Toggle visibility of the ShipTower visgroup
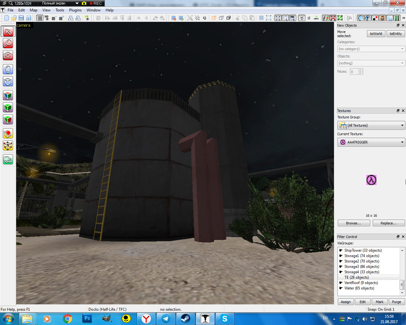This screenshot has height=325, width=406. pos(341,250)
